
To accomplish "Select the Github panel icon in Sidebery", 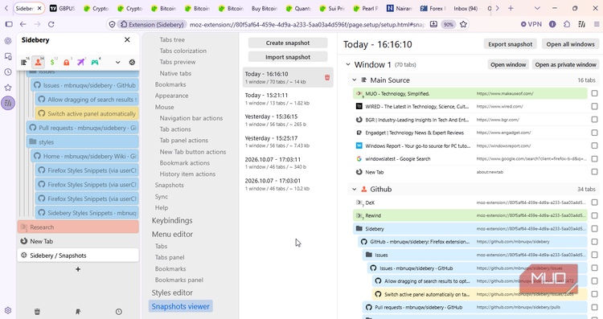I will (38, 62).
